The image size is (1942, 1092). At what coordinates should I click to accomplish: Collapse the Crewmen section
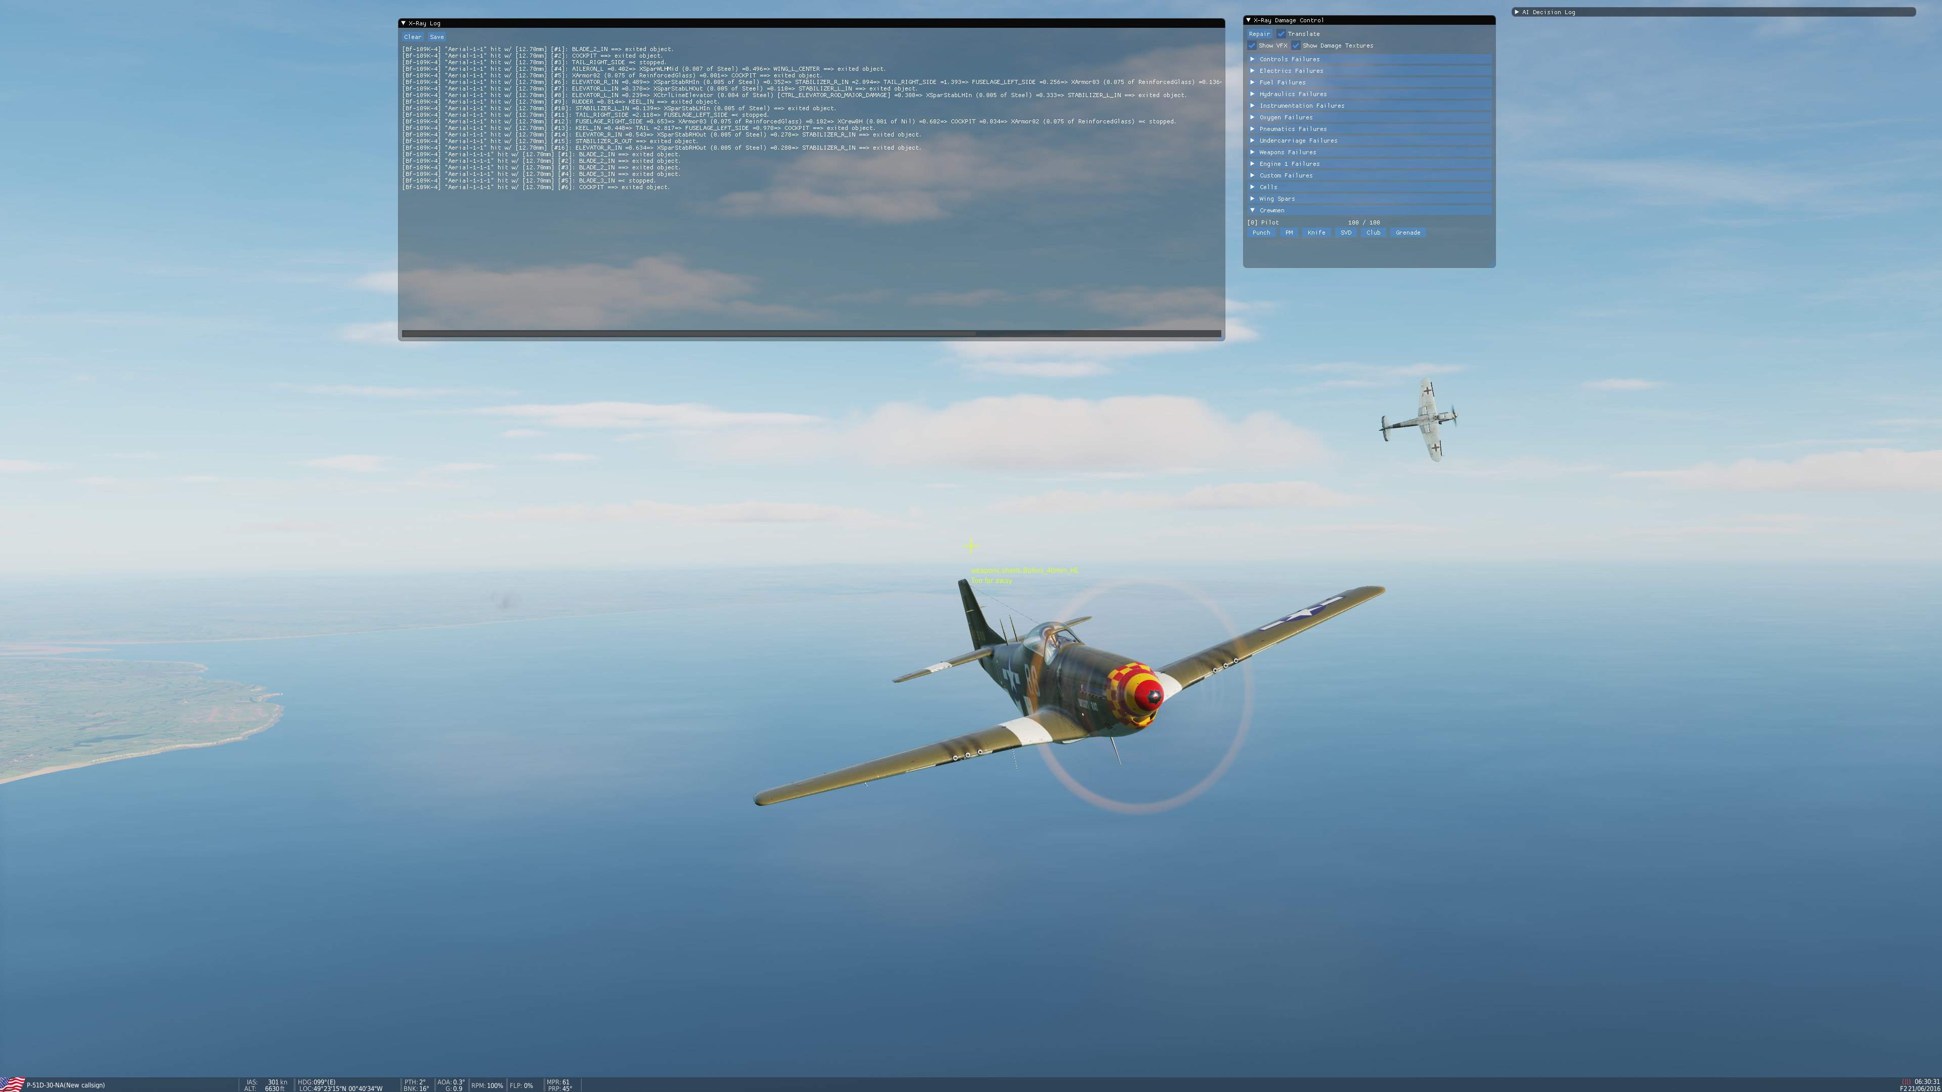[1369, 210]
